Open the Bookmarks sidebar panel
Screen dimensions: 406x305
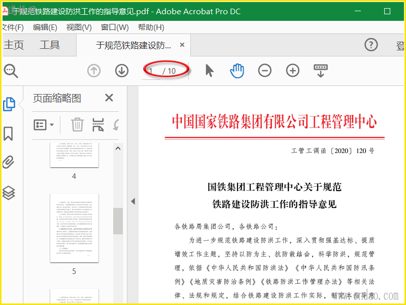pyautogui.click(x=8, y=134)
